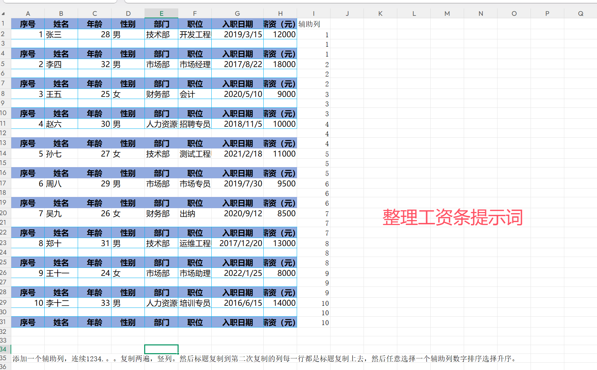
Task: Select column B header
Action: pyautogui.click(x=61, y=13)
